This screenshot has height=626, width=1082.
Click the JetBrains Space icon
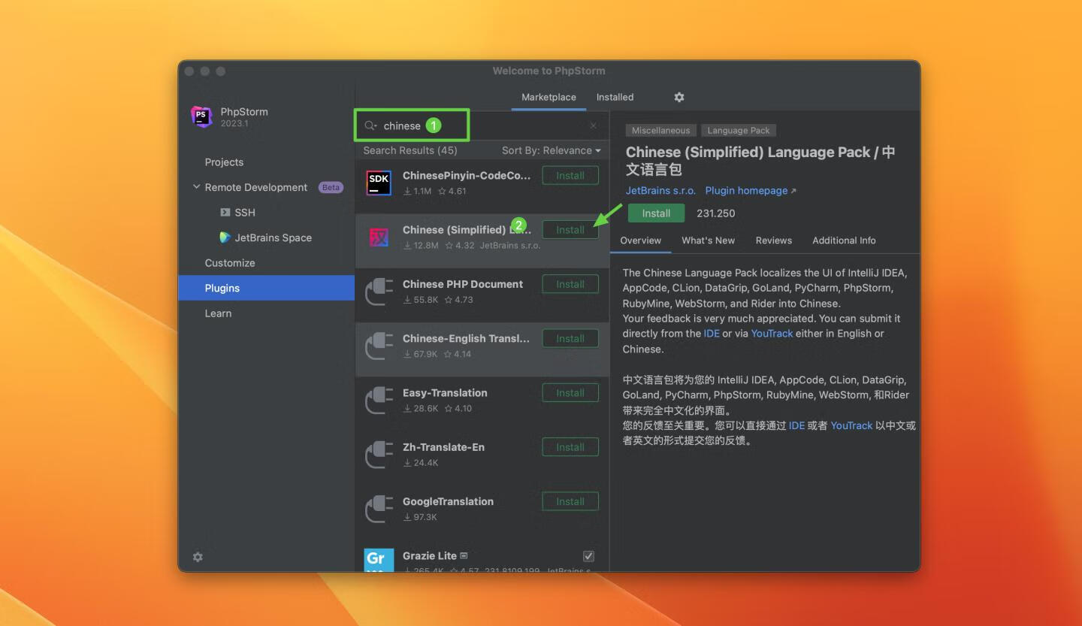(225, 237)
